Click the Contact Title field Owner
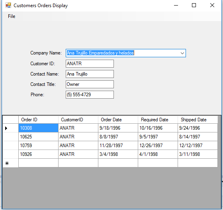This screenshot has width=223, height=210. coord(90,84)
